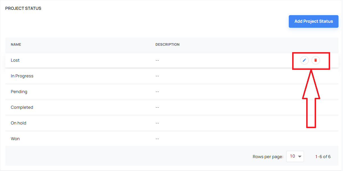This screenshot has height=171, width=343.
Task: Click the NAME column header
Action: click(16, 45)
